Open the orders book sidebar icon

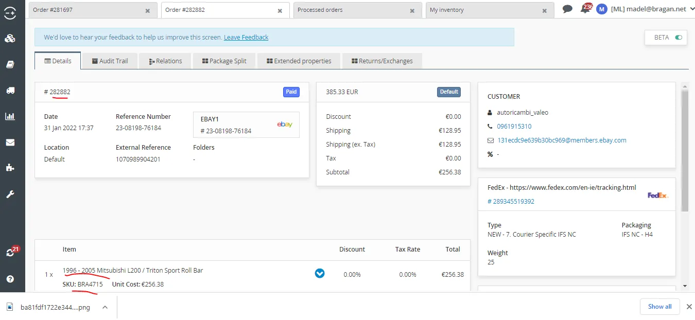(x=10, y=64)
